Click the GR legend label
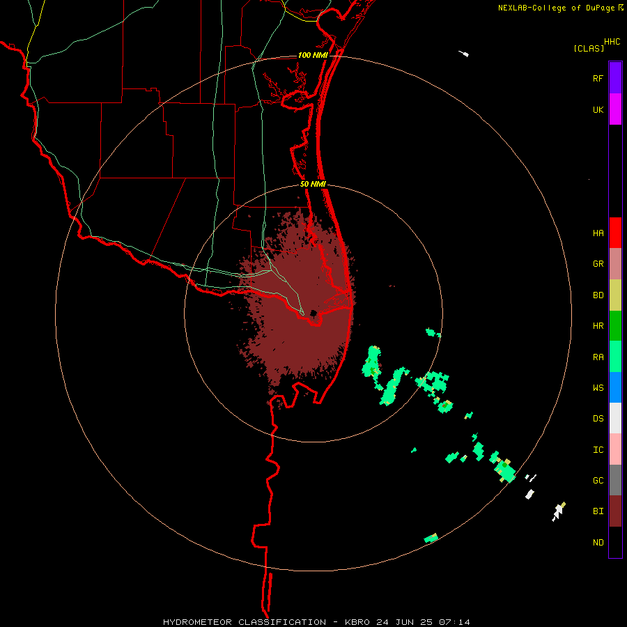Viewport: 627px width, 627px height. (598, 264)
